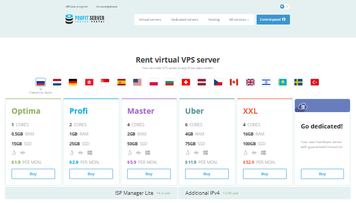The image size is (356, 203).
Task: Click the Windows icon in Profi plan
Action: click(90, 153)
